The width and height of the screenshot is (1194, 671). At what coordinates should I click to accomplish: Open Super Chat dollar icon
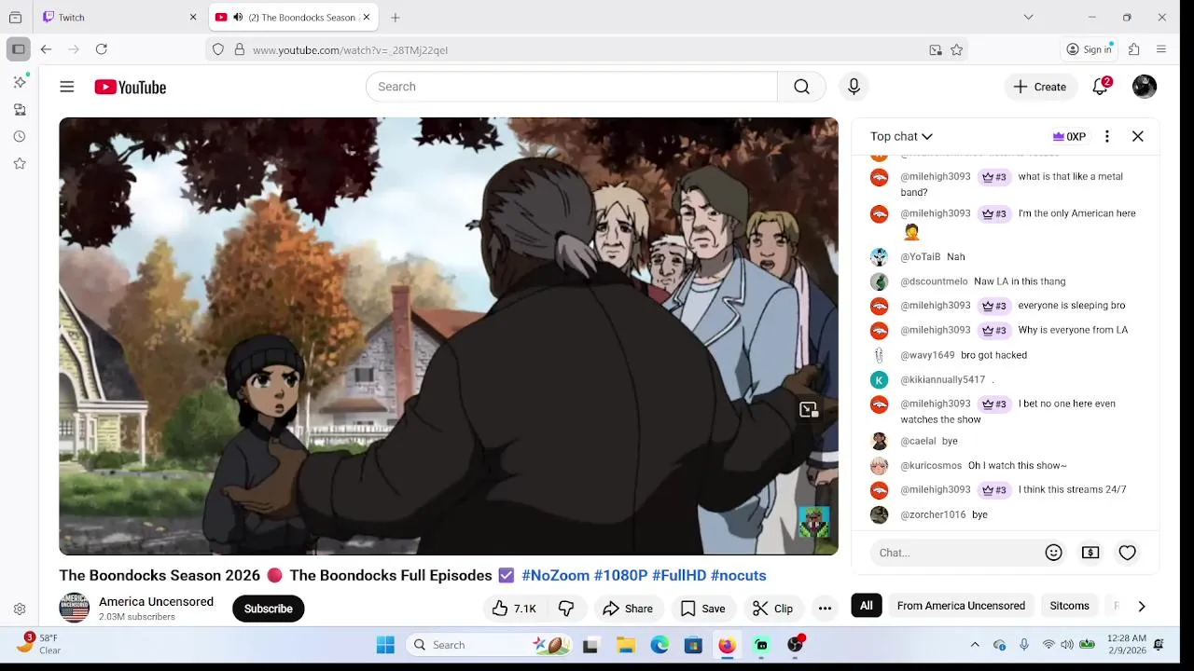(1090, 553)
